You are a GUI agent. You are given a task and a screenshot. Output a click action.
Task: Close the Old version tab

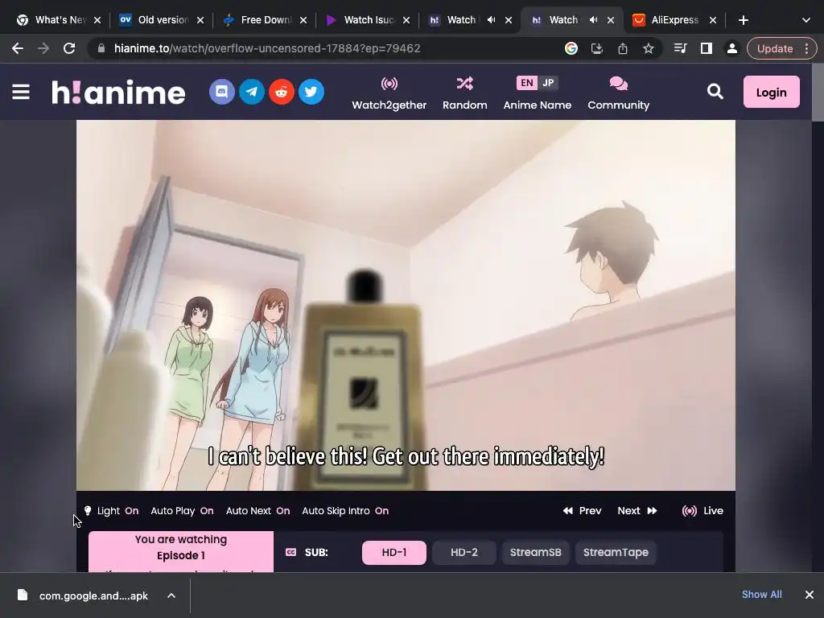(x=200, y=20)
